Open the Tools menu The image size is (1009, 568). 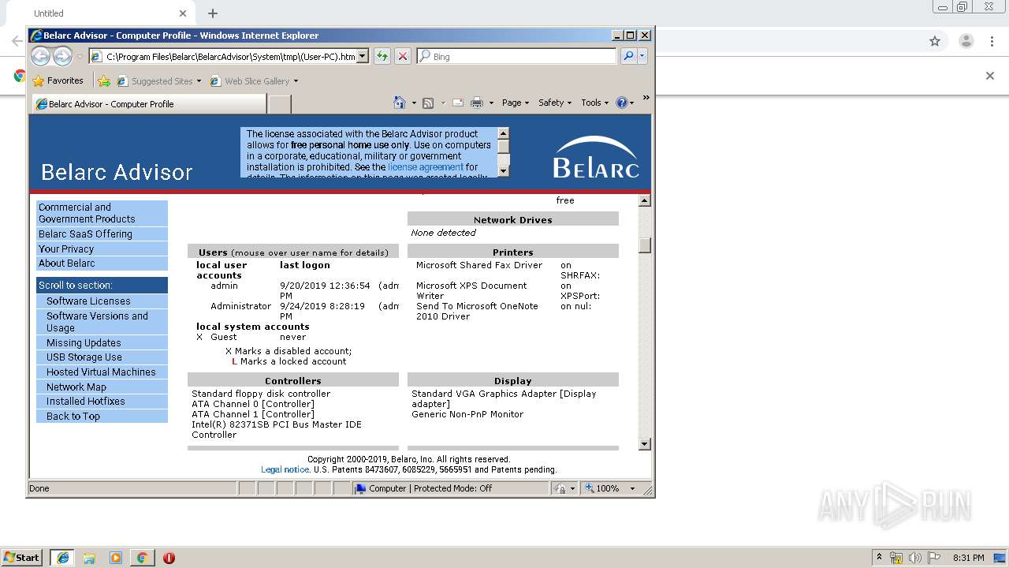[x=595, y=103]
